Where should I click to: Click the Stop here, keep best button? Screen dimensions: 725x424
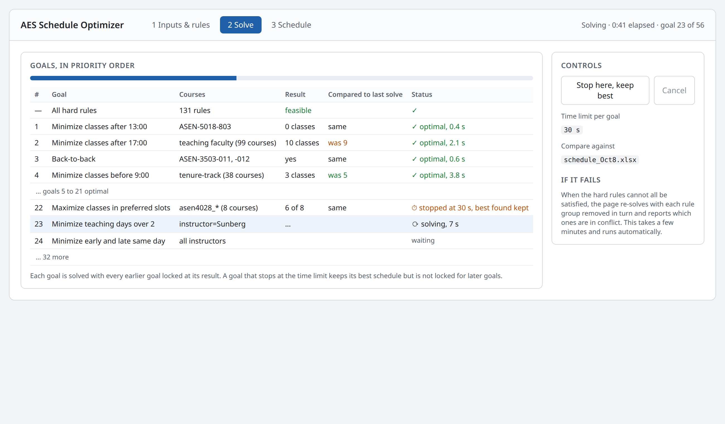(x=605, y=90)
